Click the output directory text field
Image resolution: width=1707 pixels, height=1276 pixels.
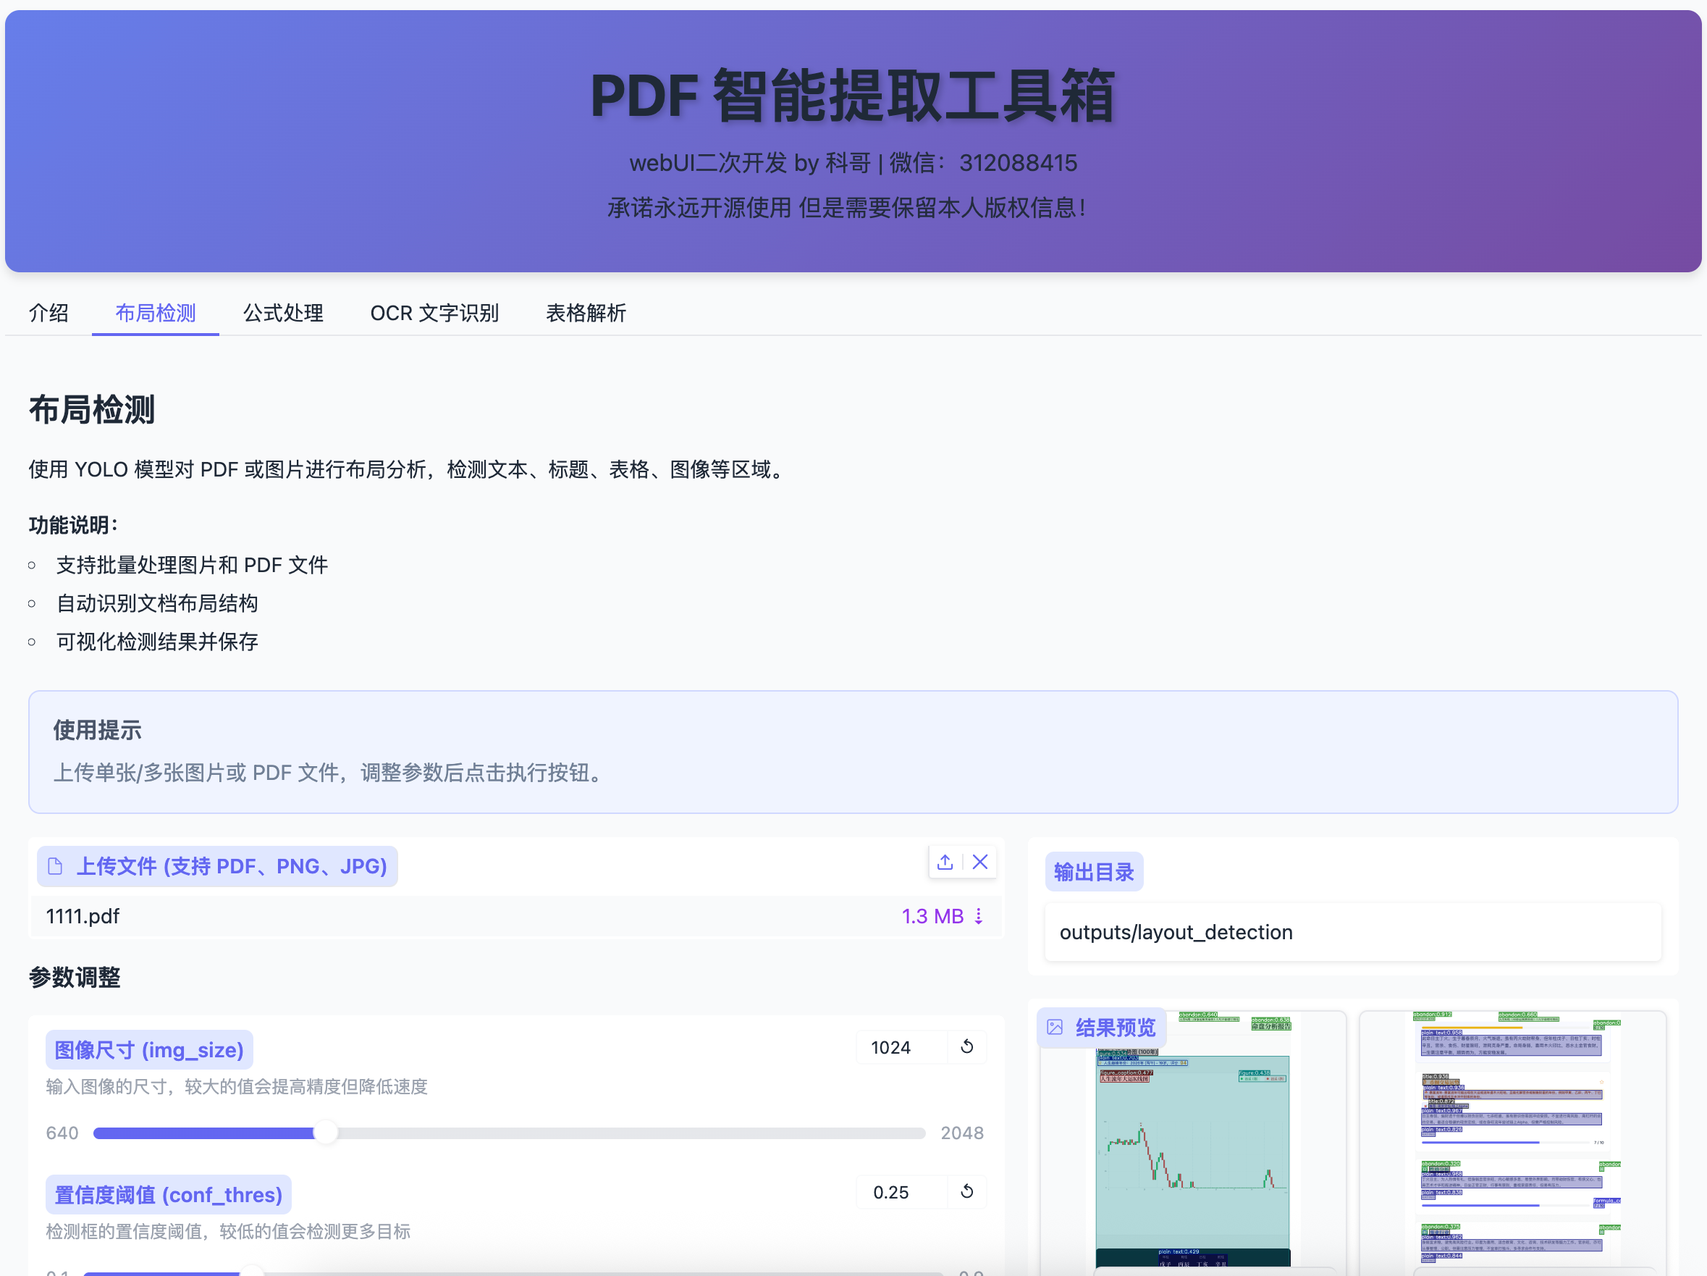coord(1352,933)
